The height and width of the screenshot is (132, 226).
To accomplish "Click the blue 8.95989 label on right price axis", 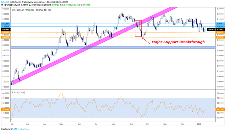I will tap(220, 27).
